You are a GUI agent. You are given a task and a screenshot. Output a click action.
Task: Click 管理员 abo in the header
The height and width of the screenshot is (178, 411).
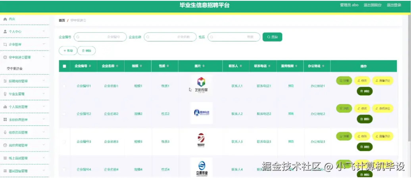[x=349, y=5]
